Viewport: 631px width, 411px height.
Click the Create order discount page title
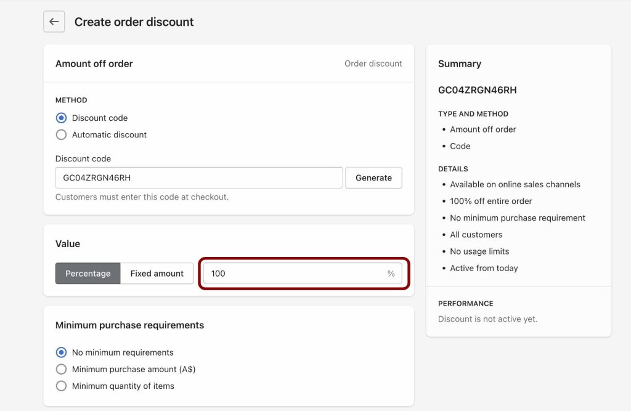pyautogui.click(x=134, y=22)
